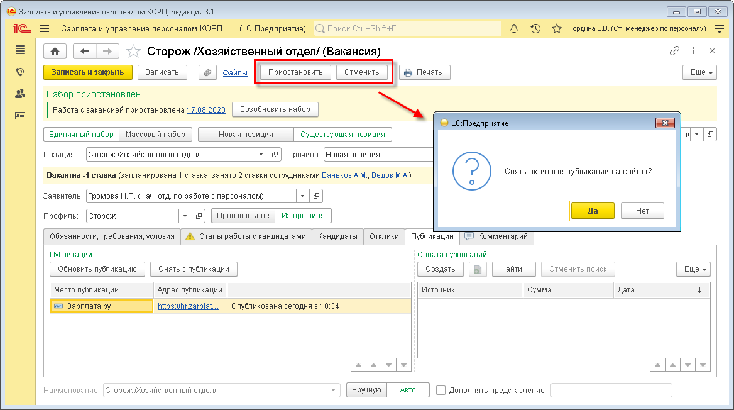The height and width of the screenshot is (410, 734).
Task: Select the Новая позиция toggle button
Action: 246,135
